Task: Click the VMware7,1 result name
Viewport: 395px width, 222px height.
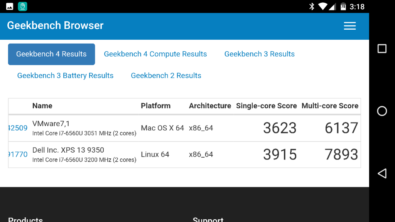Action: [51, 124]
